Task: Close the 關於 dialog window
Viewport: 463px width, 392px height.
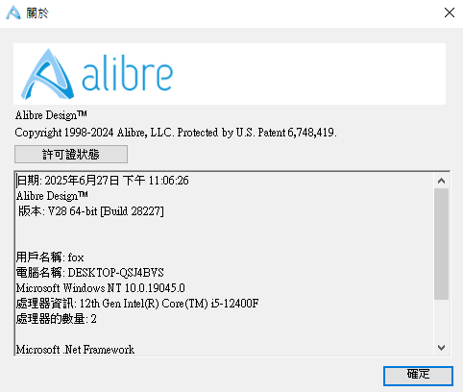Action: pos(450,12)
